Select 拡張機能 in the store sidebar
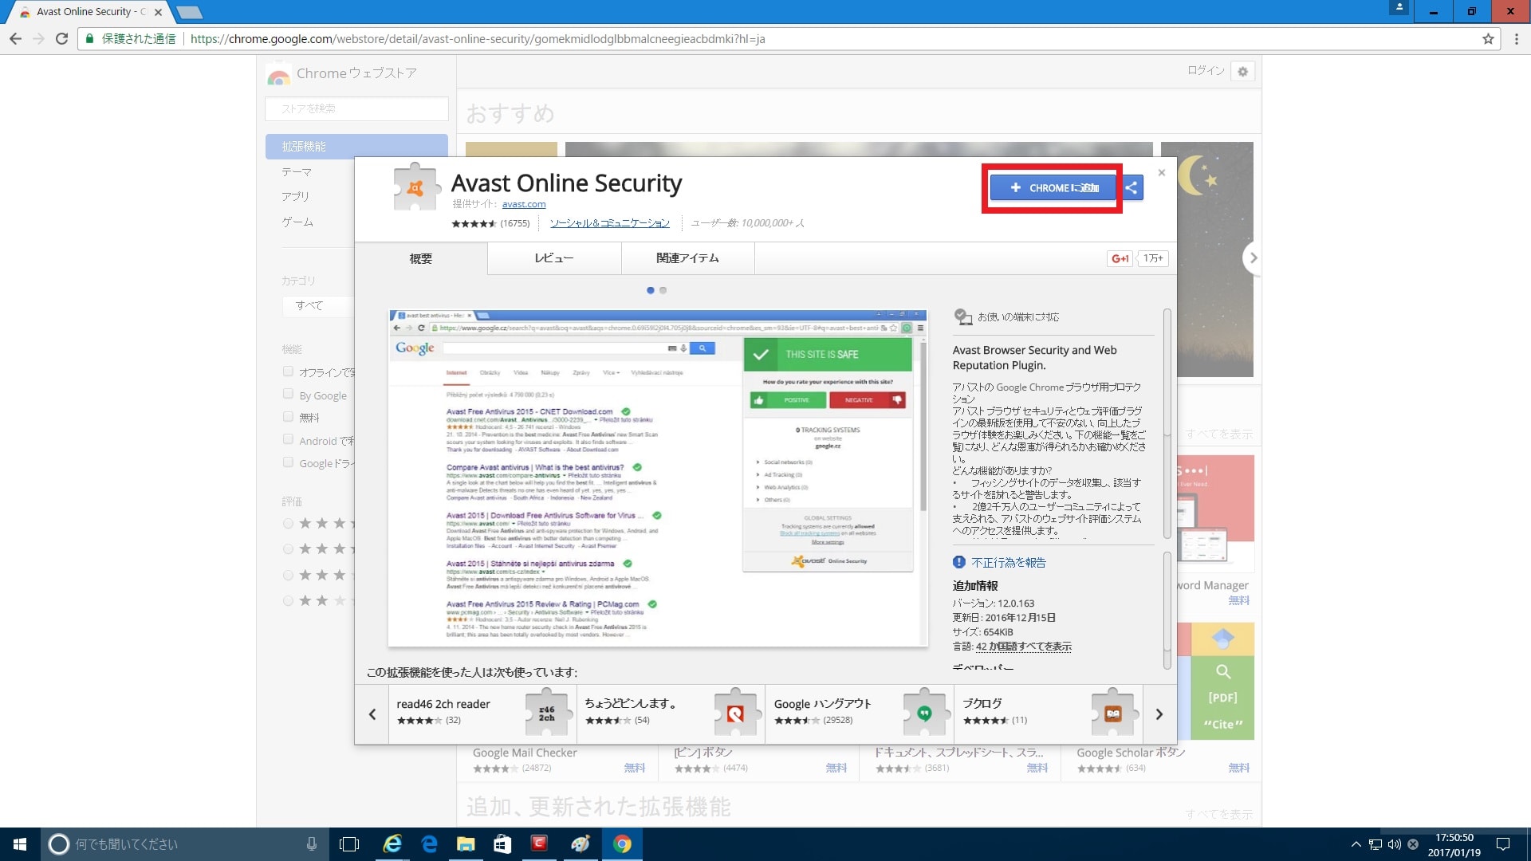The height and width of the screenshot is (861, 1531). (x=356, y=146)
